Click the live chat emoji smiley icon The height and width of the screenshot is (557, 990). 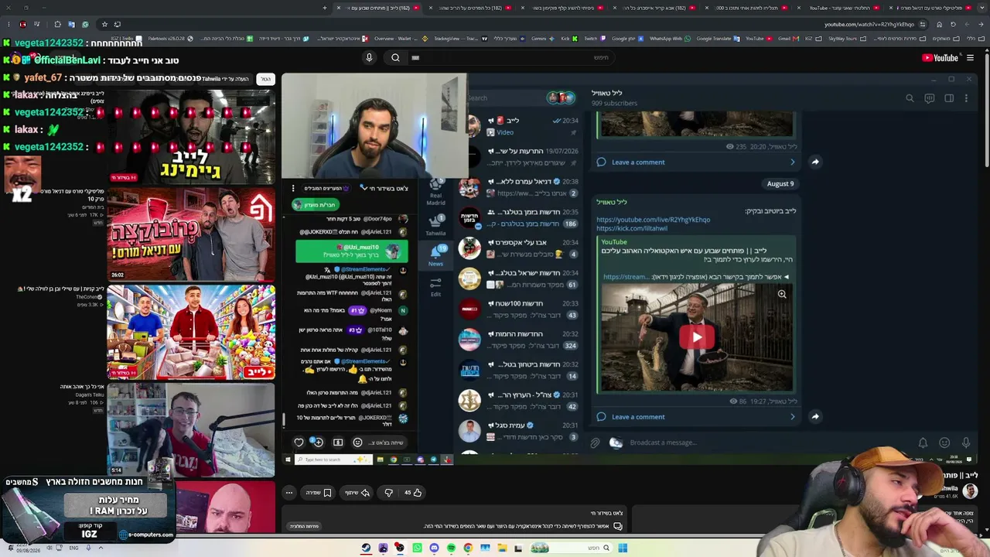coord(357,443)
